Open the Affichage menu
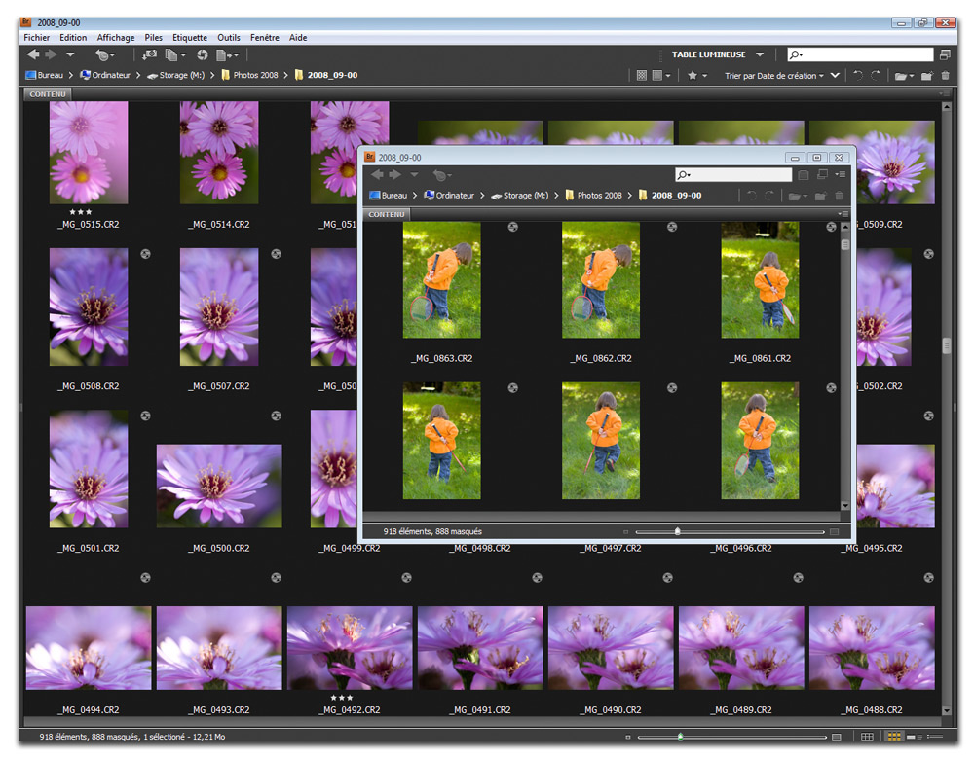This screenshot has width=974, height=759. [116, 37]
